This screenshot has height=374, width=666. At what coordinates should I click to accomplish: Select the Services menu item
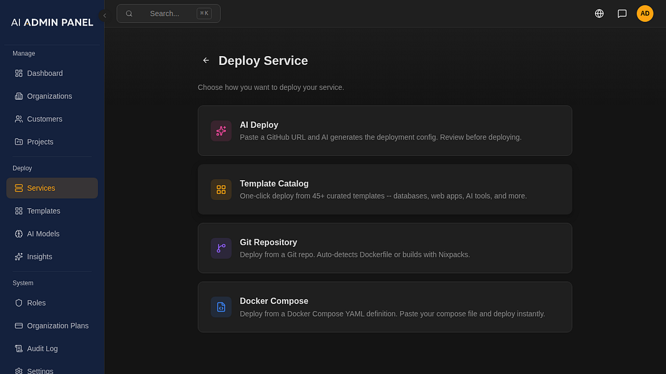(52, 188)
